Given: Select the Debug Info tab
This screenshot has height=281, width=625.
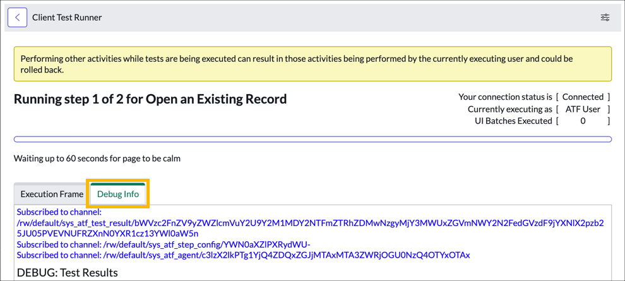Looking at the screenshot, I should 118,194.
